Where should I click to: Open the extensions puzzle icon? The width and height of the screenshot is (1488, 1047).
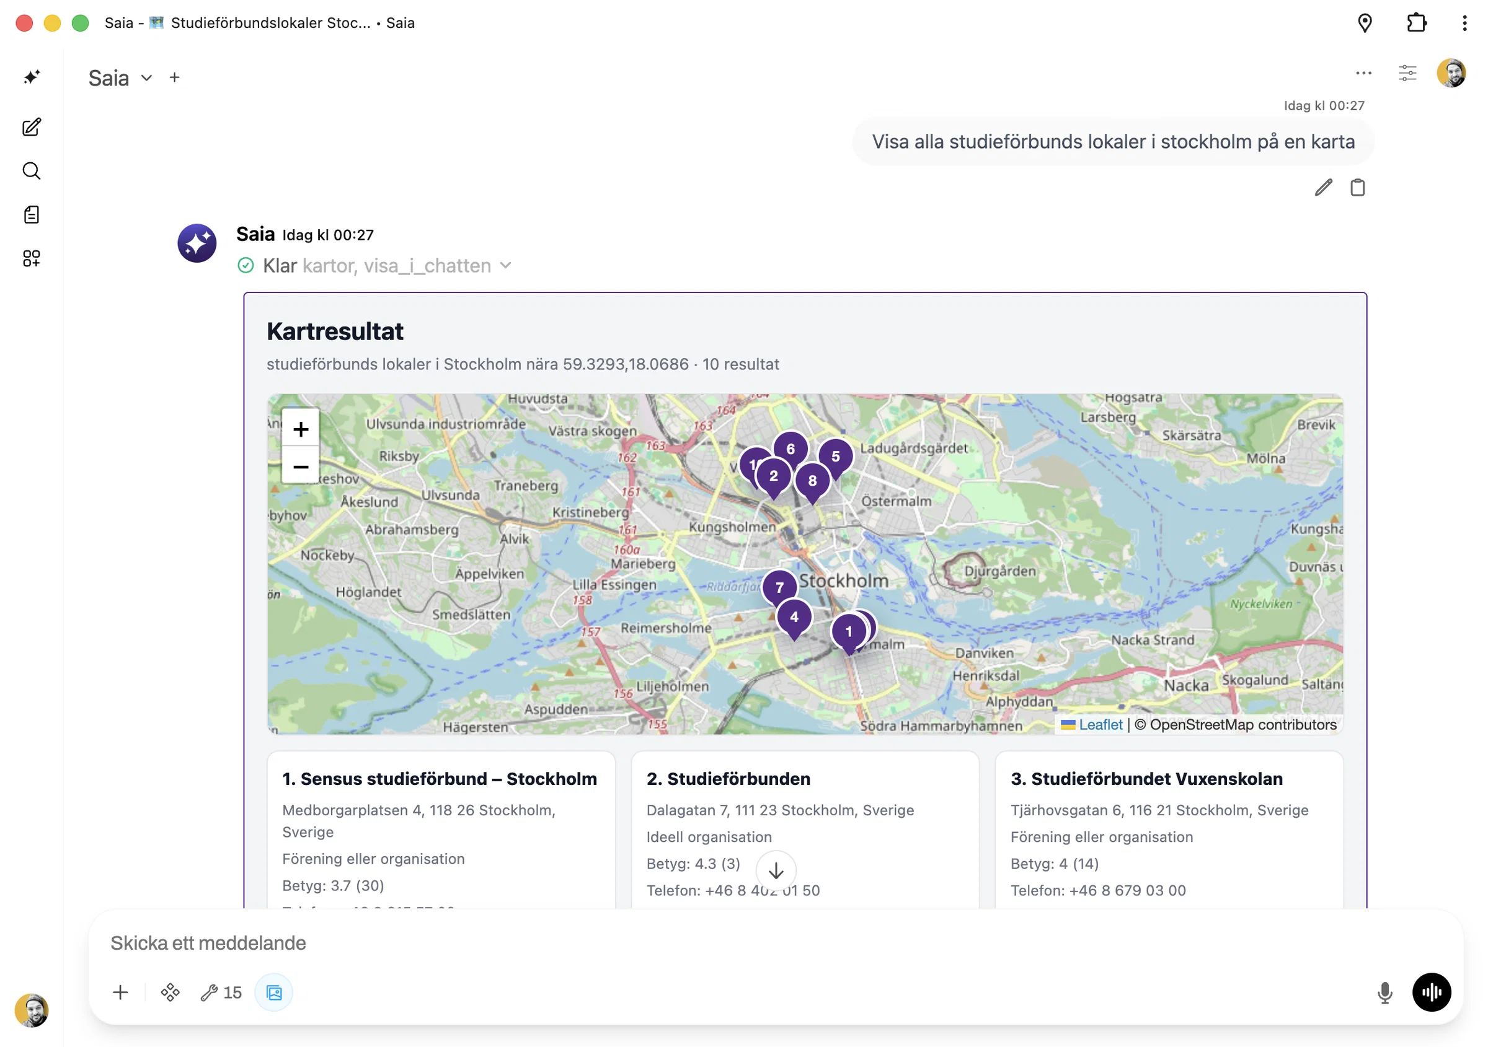(x=1417, y=23)
